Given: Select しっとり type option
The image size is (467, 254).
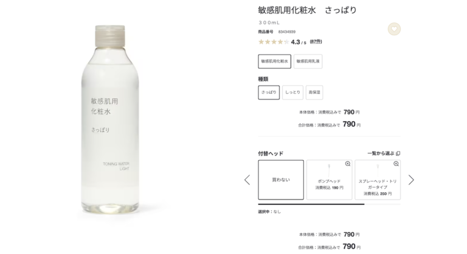Looking at the screenshot, I should pyautogui.click(x=292, y=92).
